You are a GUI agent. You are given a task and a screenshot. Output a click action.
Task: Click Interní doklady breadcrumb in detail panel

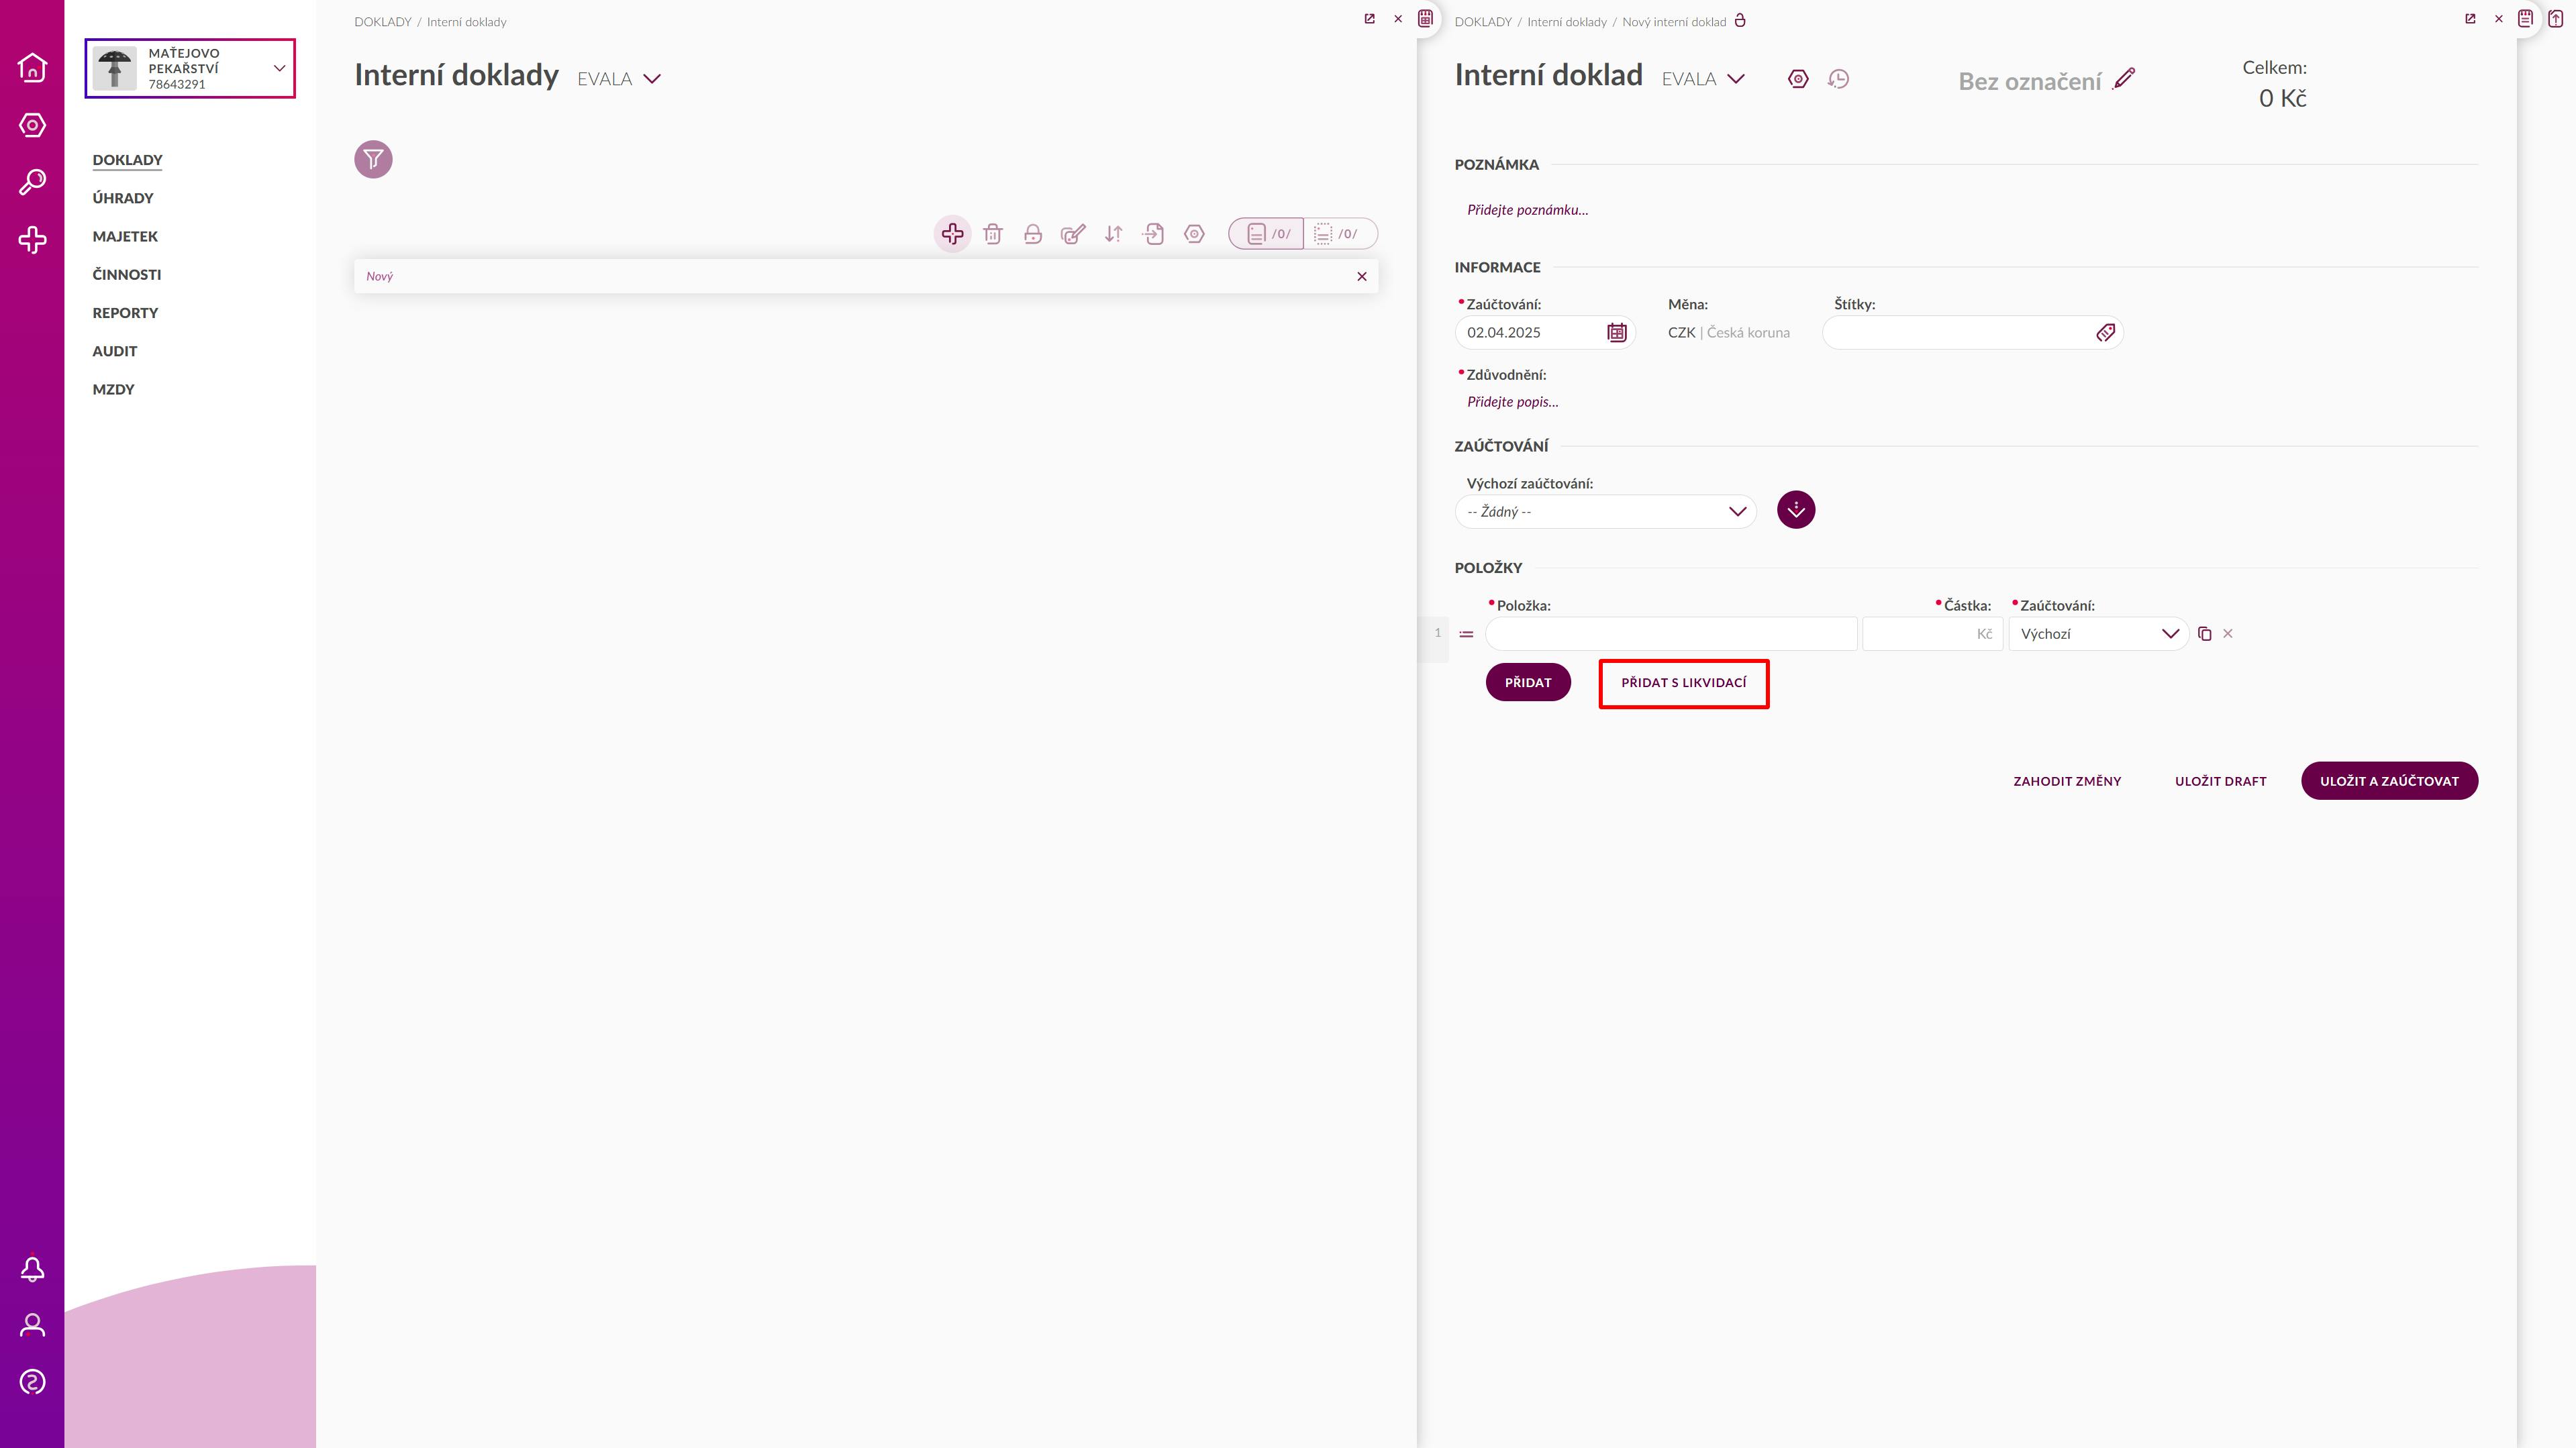(x=1567, y=22)
